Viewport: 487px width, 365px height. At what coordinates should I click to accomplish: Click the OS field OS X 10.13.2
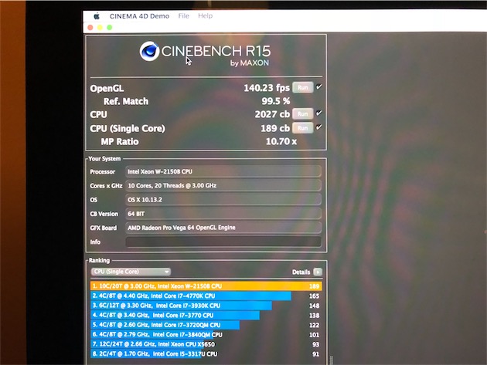(x=223, y=199)
